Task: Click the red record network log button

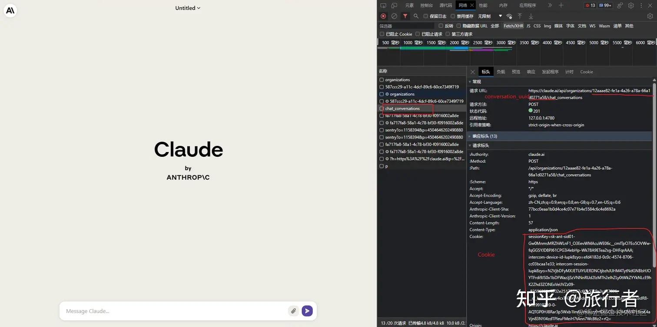Action: (383, 16)
